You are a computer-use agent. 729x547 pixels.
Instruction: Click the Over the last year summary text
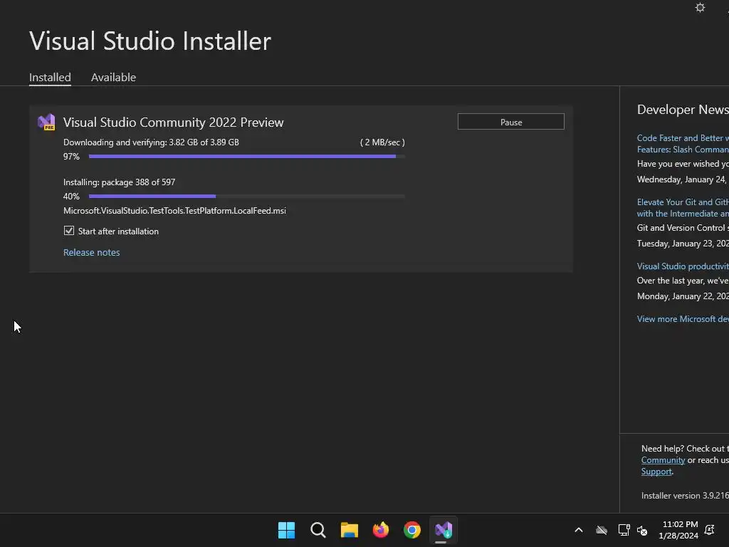(683, 281)
